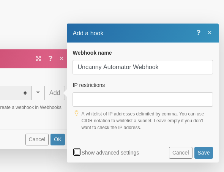The height and width of the screenshot is (172, 224).
Task: Cancel the Add a hook dialog
Action: 181,153
